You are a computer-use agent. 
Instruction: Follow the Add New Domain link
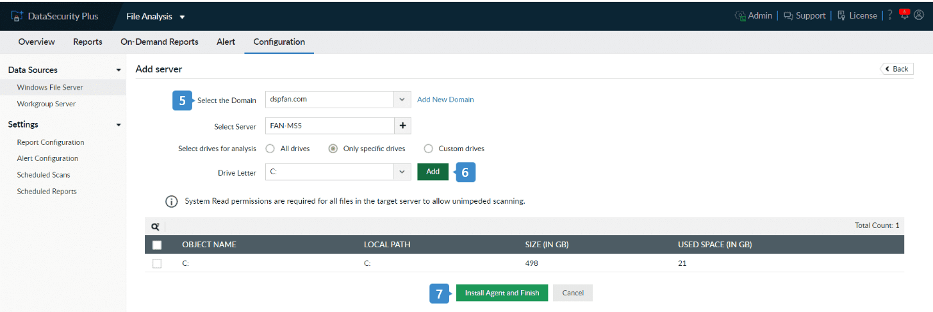click(x=445, y=99)
